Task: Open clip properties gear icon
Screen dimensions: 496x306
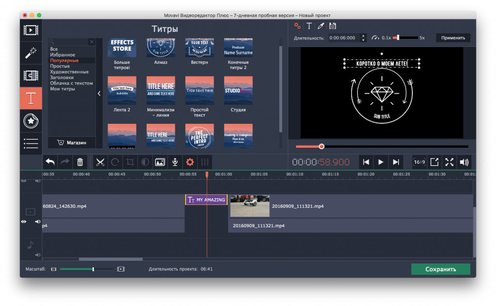Action: click(x=190, y=162)
